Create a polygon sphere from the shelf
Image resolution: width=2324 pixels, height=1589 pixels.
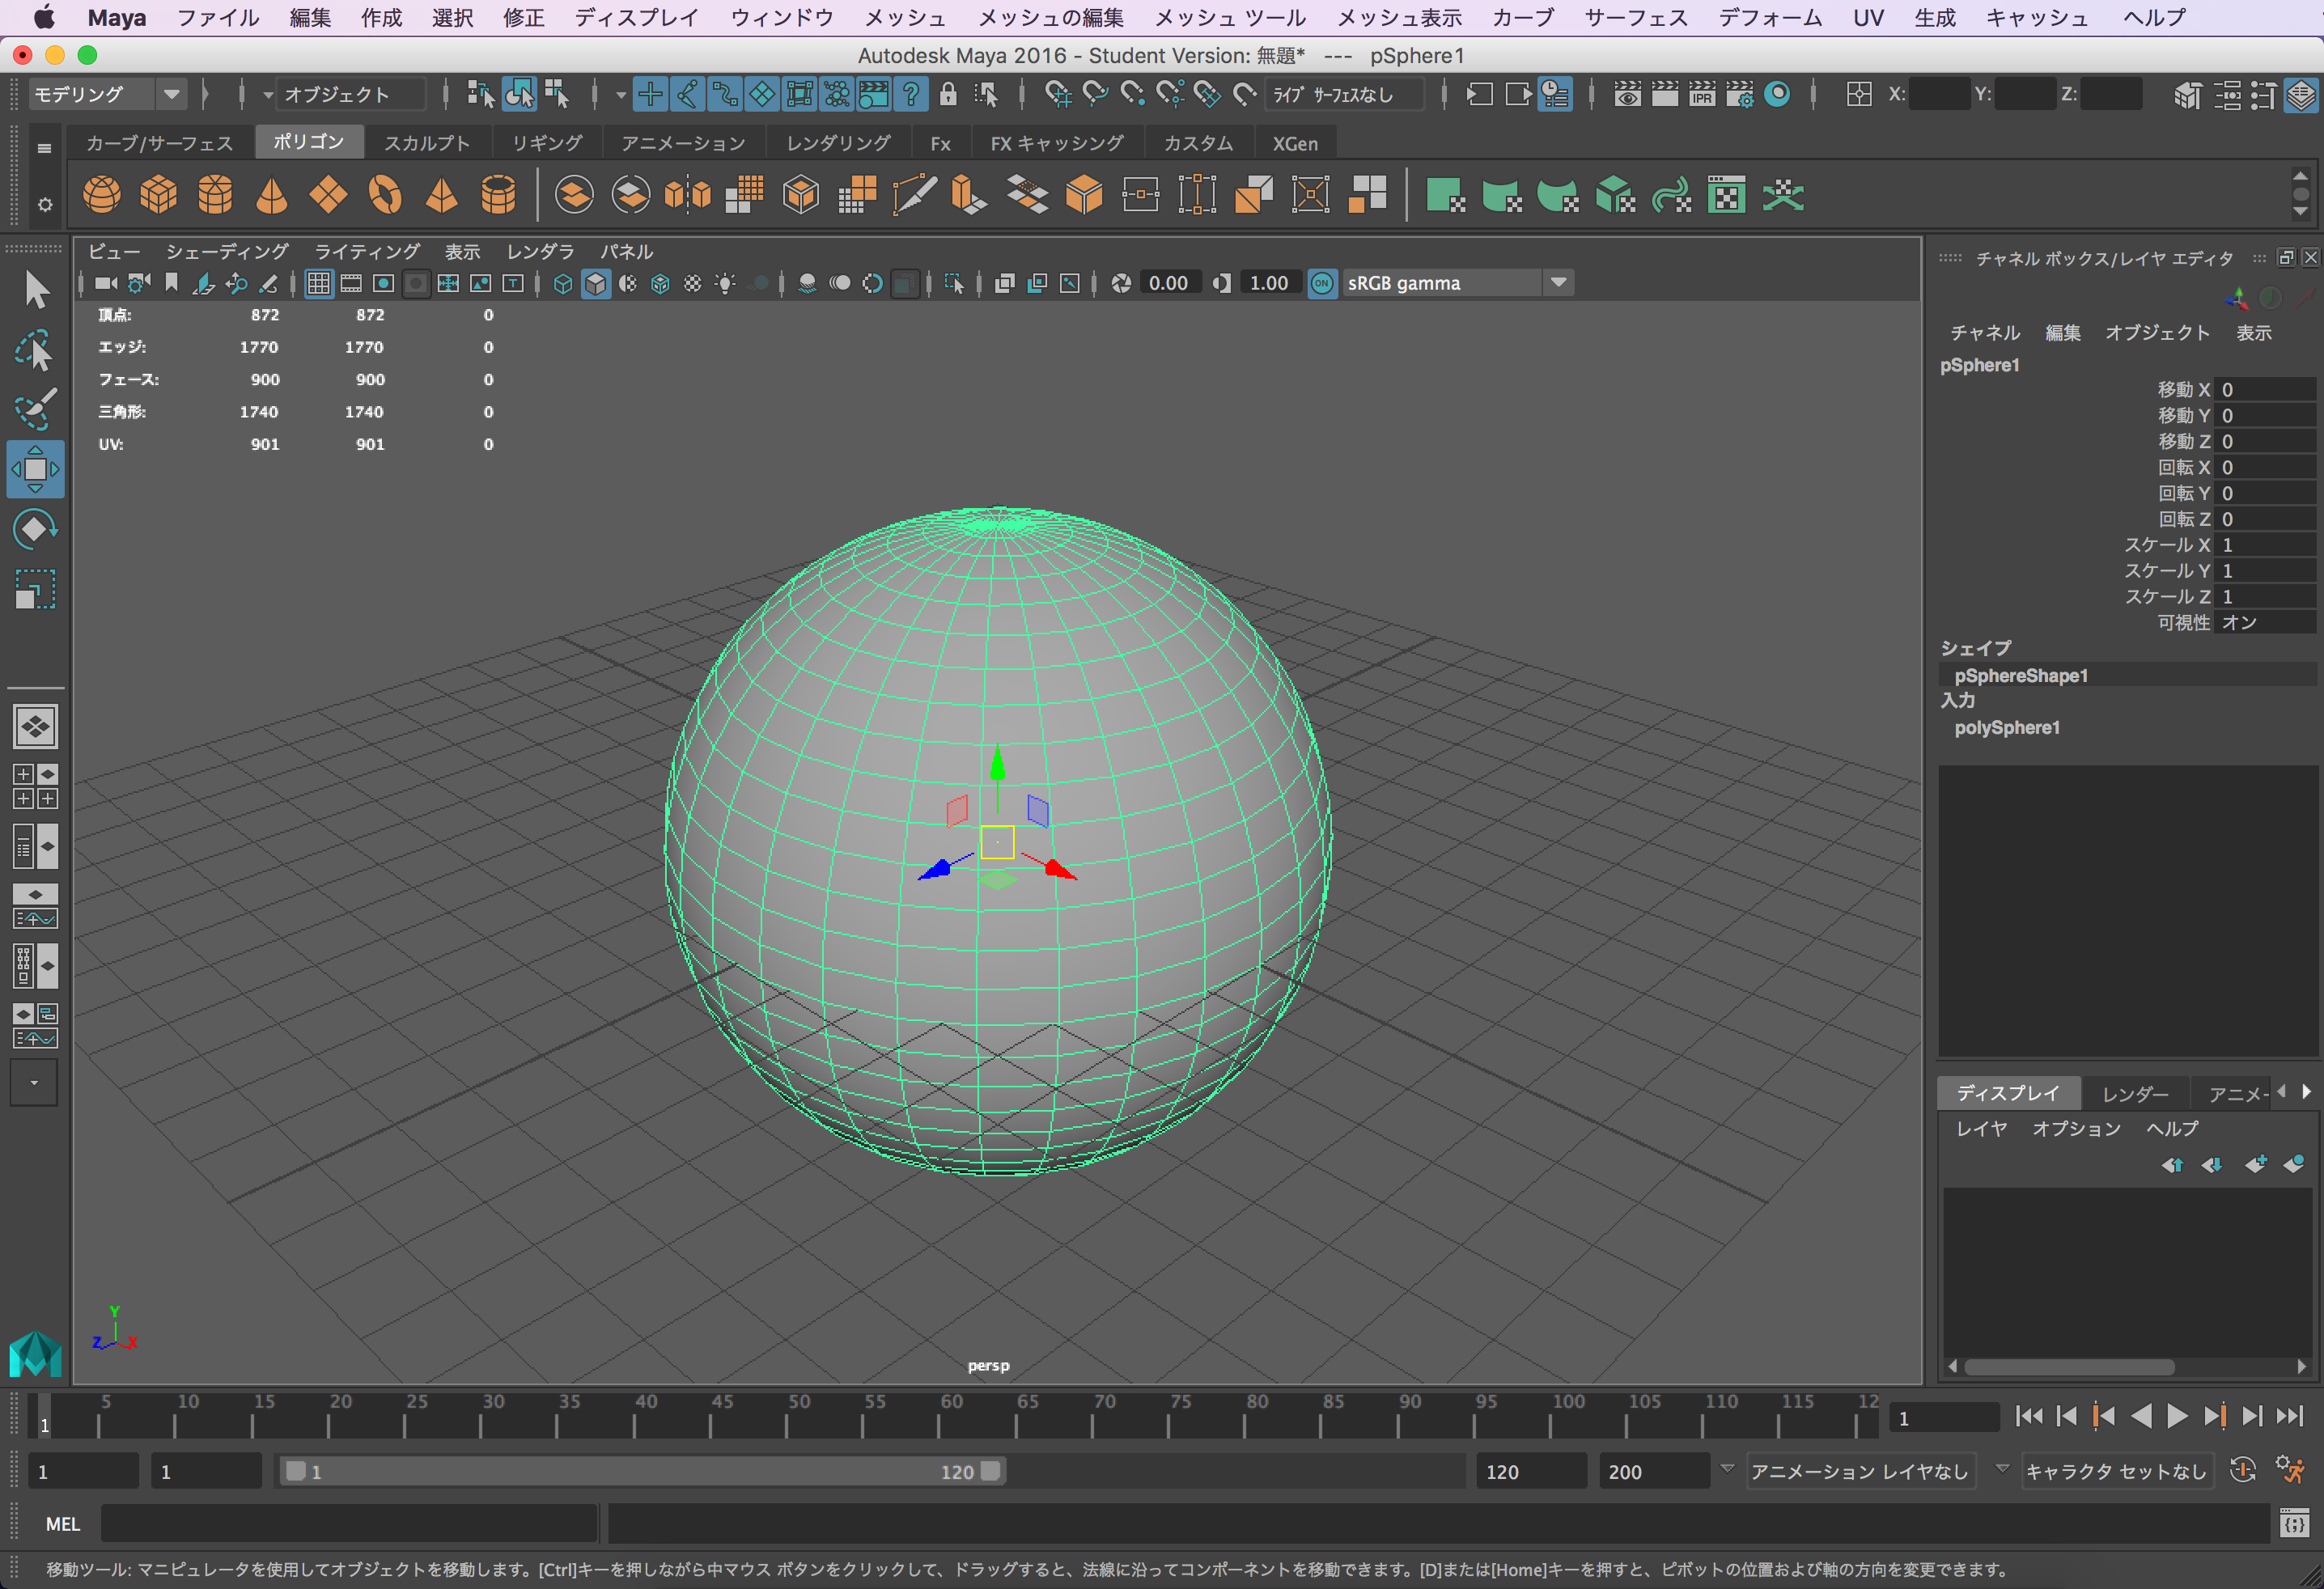tap(101, 195)
